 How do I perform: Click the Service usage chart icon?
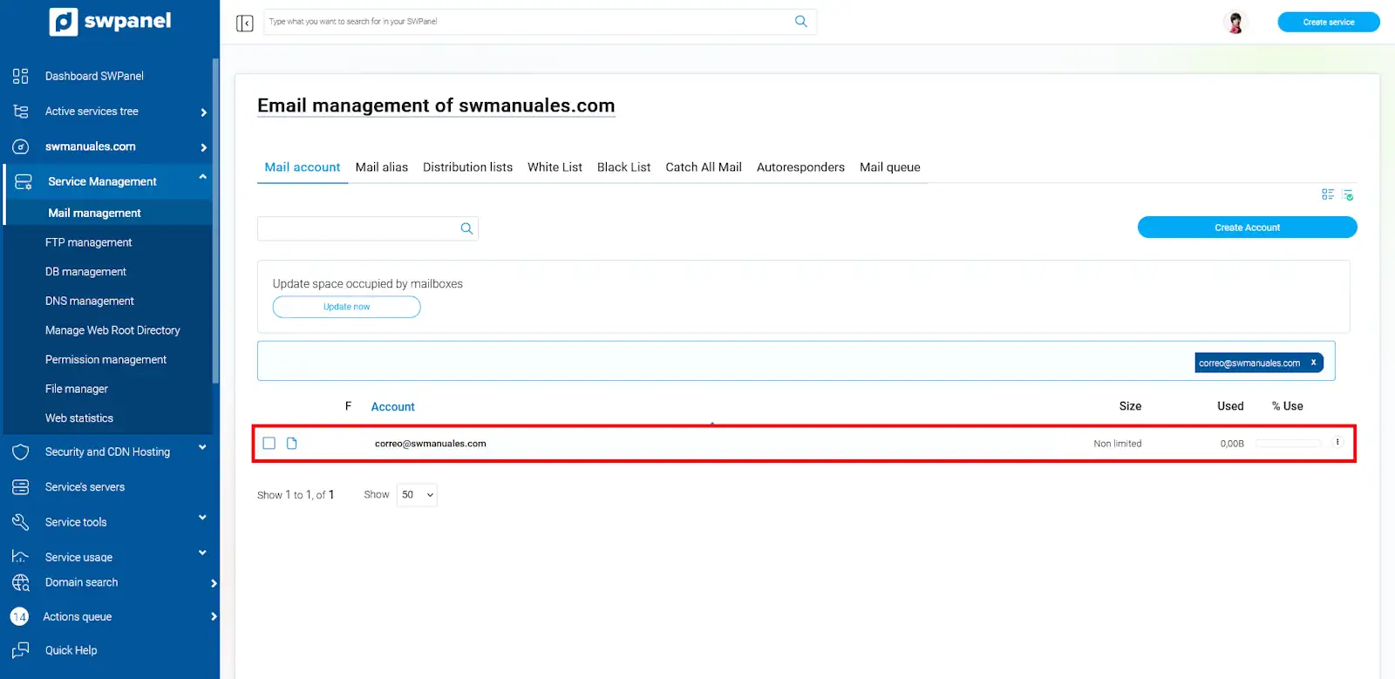[x=21, y=556]
